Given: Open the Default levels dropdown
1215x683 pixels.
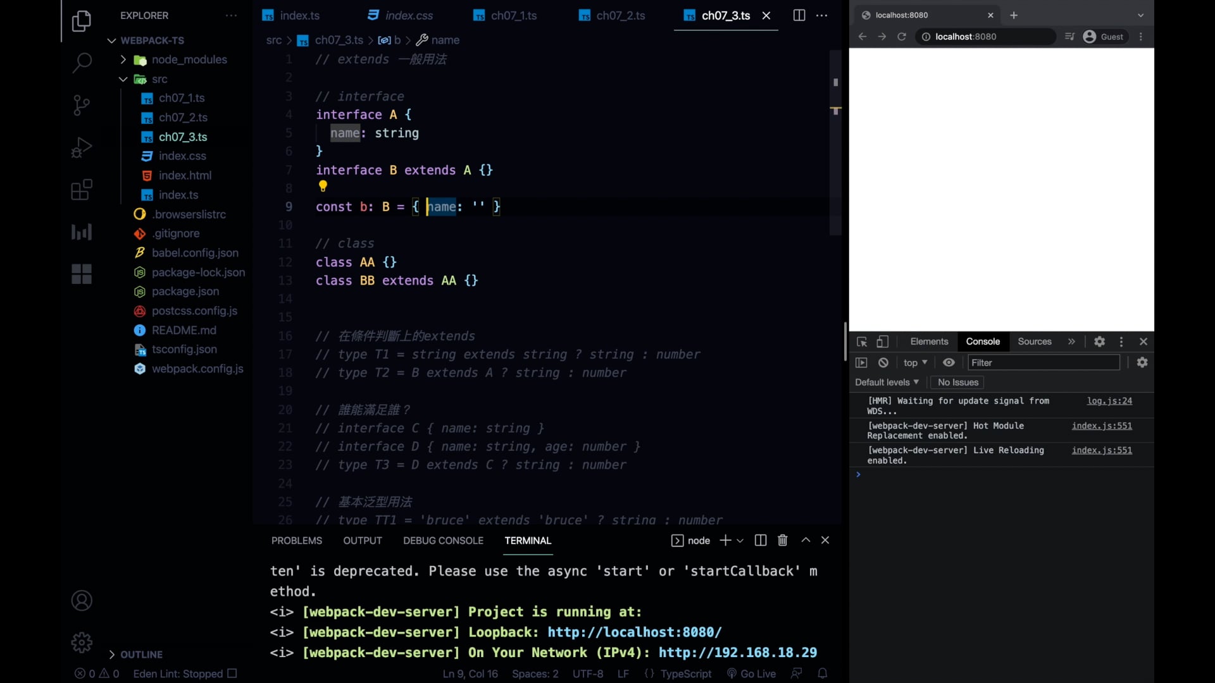Looking at the screenshot, I should pyautogui.click(x=886, y=382).
